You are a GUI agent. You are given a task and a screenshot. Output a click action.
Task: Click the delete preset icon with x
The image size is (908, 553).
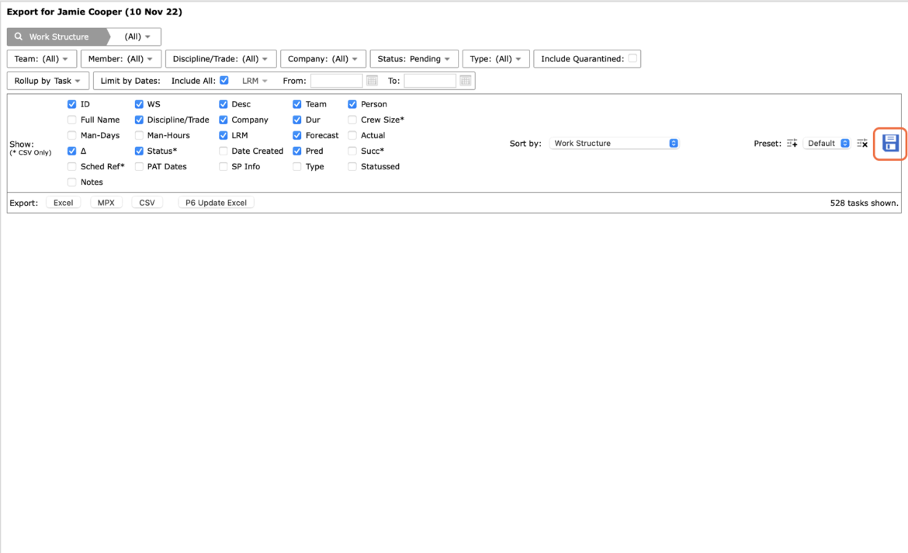tap(862, 143)
